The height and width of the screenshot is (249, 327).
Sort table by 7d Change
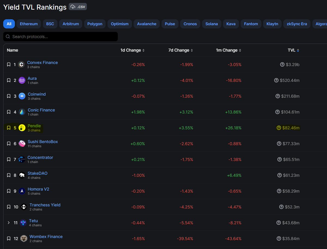pos(181,50)
